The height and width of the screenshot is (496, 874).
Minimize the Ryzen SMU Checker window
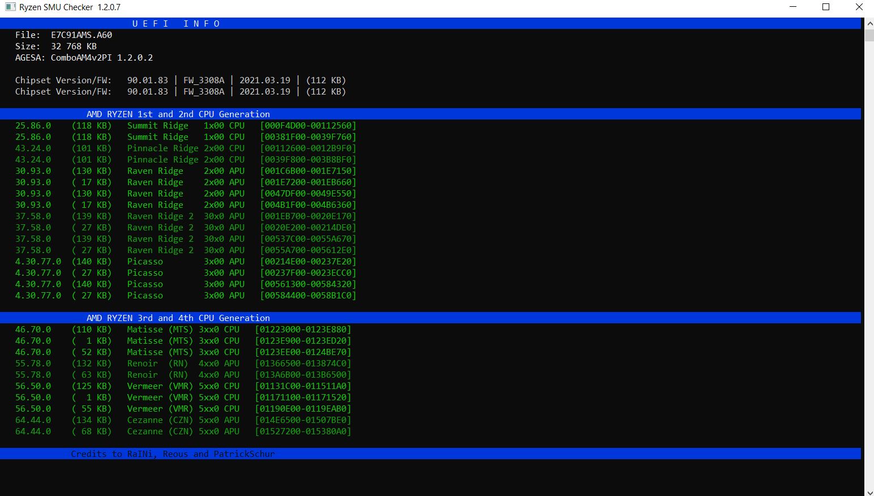pyautogui.click(x=793, y=7)
